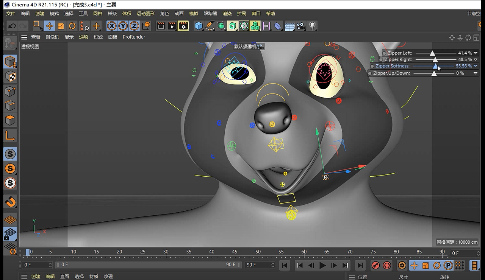Pick the Rotate tool in the top toolbar
Viewport: 485px width, 280px height.
(x=72, y=26)
